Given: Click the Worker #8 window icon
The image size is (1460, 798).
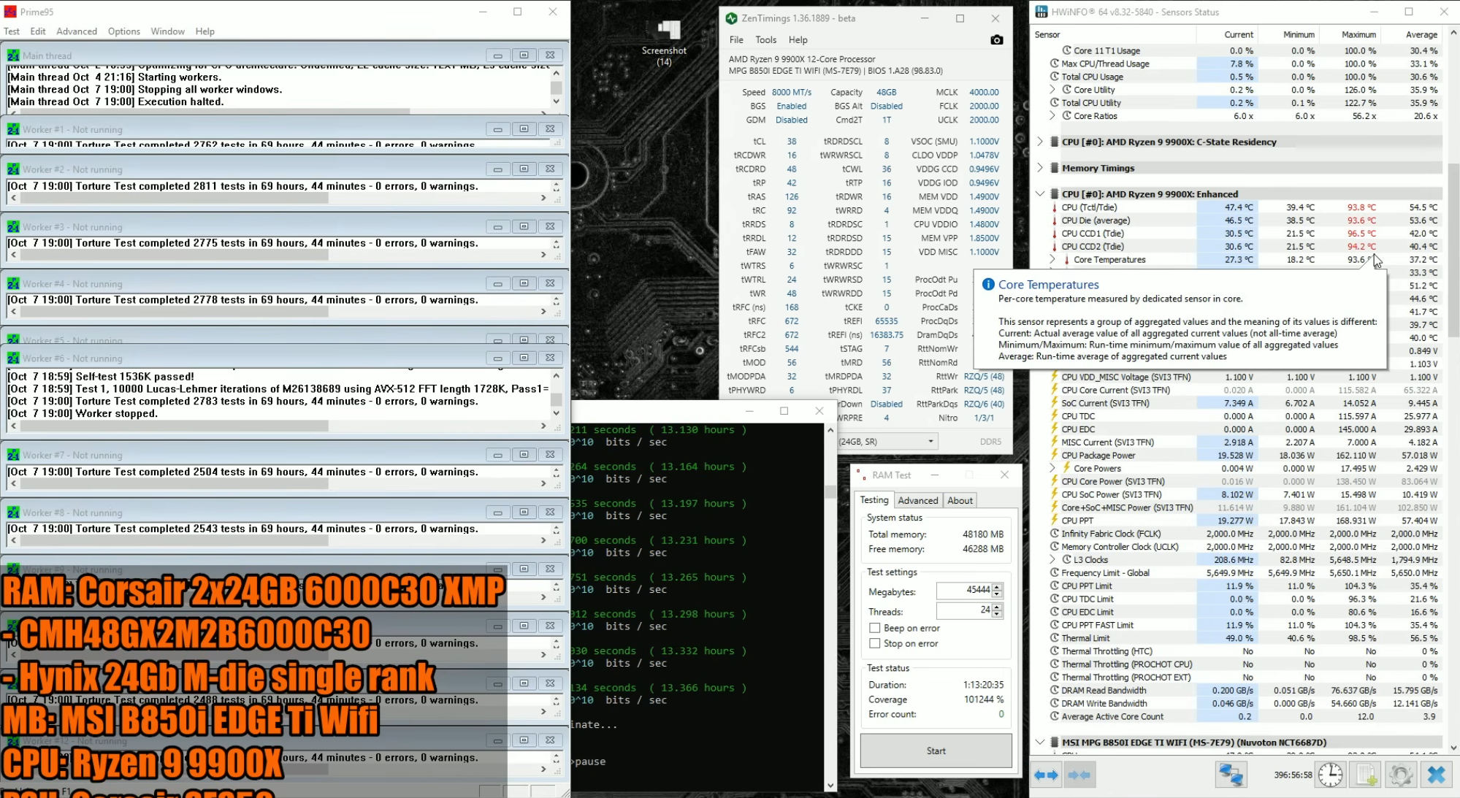Looking at the screenshot, I should click(13, 513).
